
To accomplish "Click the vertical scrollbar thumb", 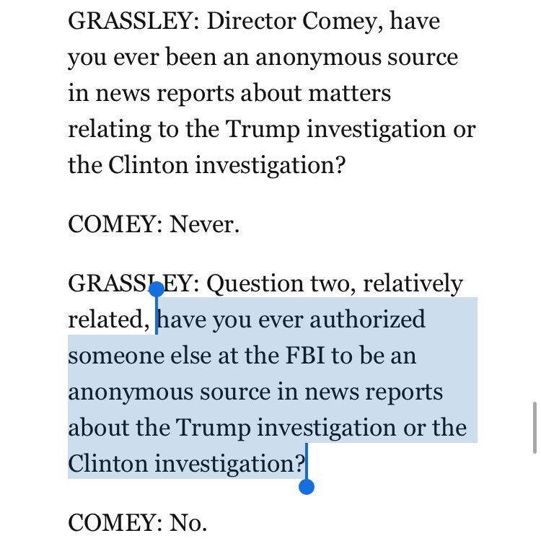I will click(x=535, y=428).
